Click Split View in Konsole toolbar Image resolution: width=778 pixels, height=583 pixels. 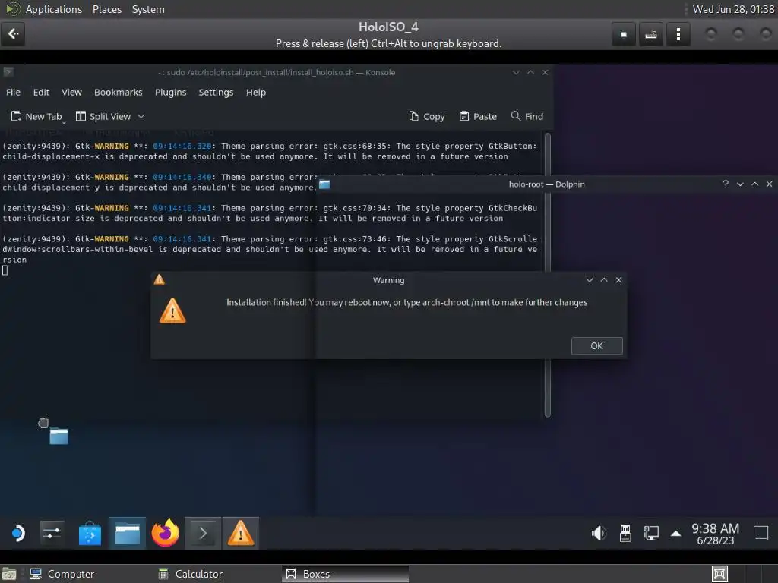coord(103,116)
